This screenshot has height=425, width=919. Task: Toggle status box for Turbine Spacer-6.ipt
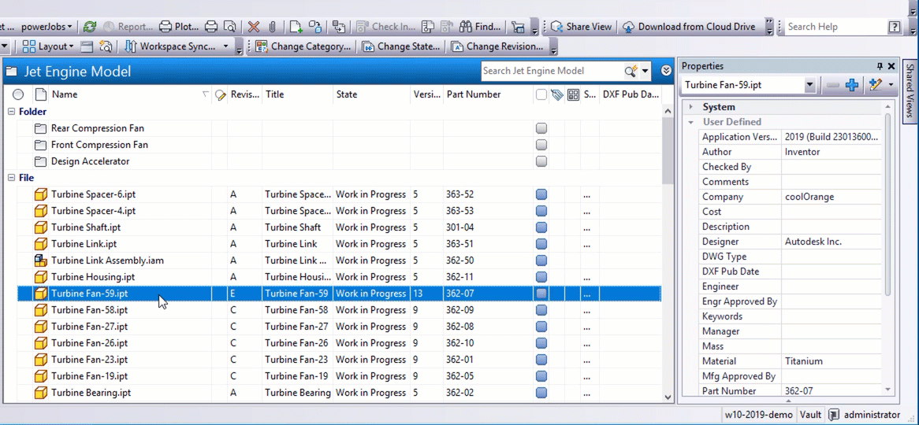(x=541, y=194)
